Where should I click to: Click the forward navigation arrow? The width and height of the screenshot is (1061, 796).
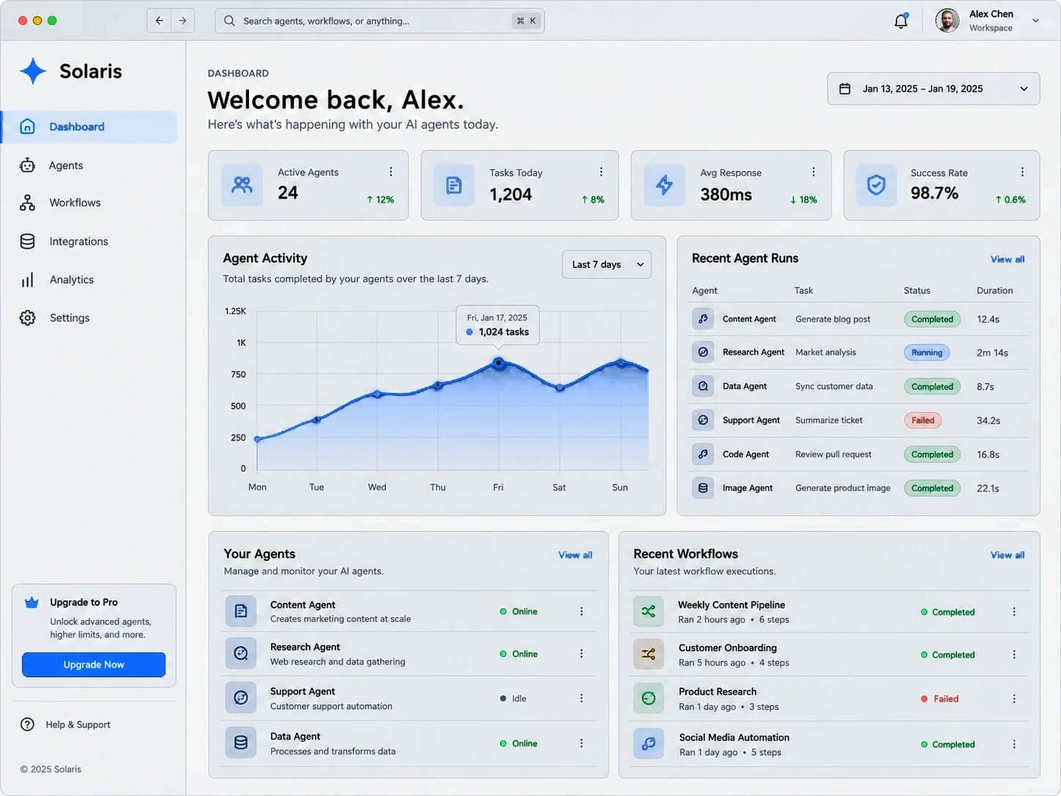[x=182, y=21]
